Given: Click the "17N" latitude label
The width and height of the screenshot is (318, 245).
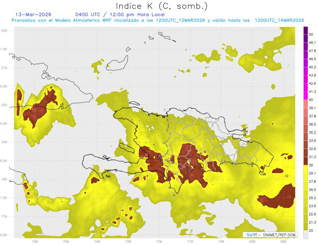Looking at the screenshot, I should [4, 216].
